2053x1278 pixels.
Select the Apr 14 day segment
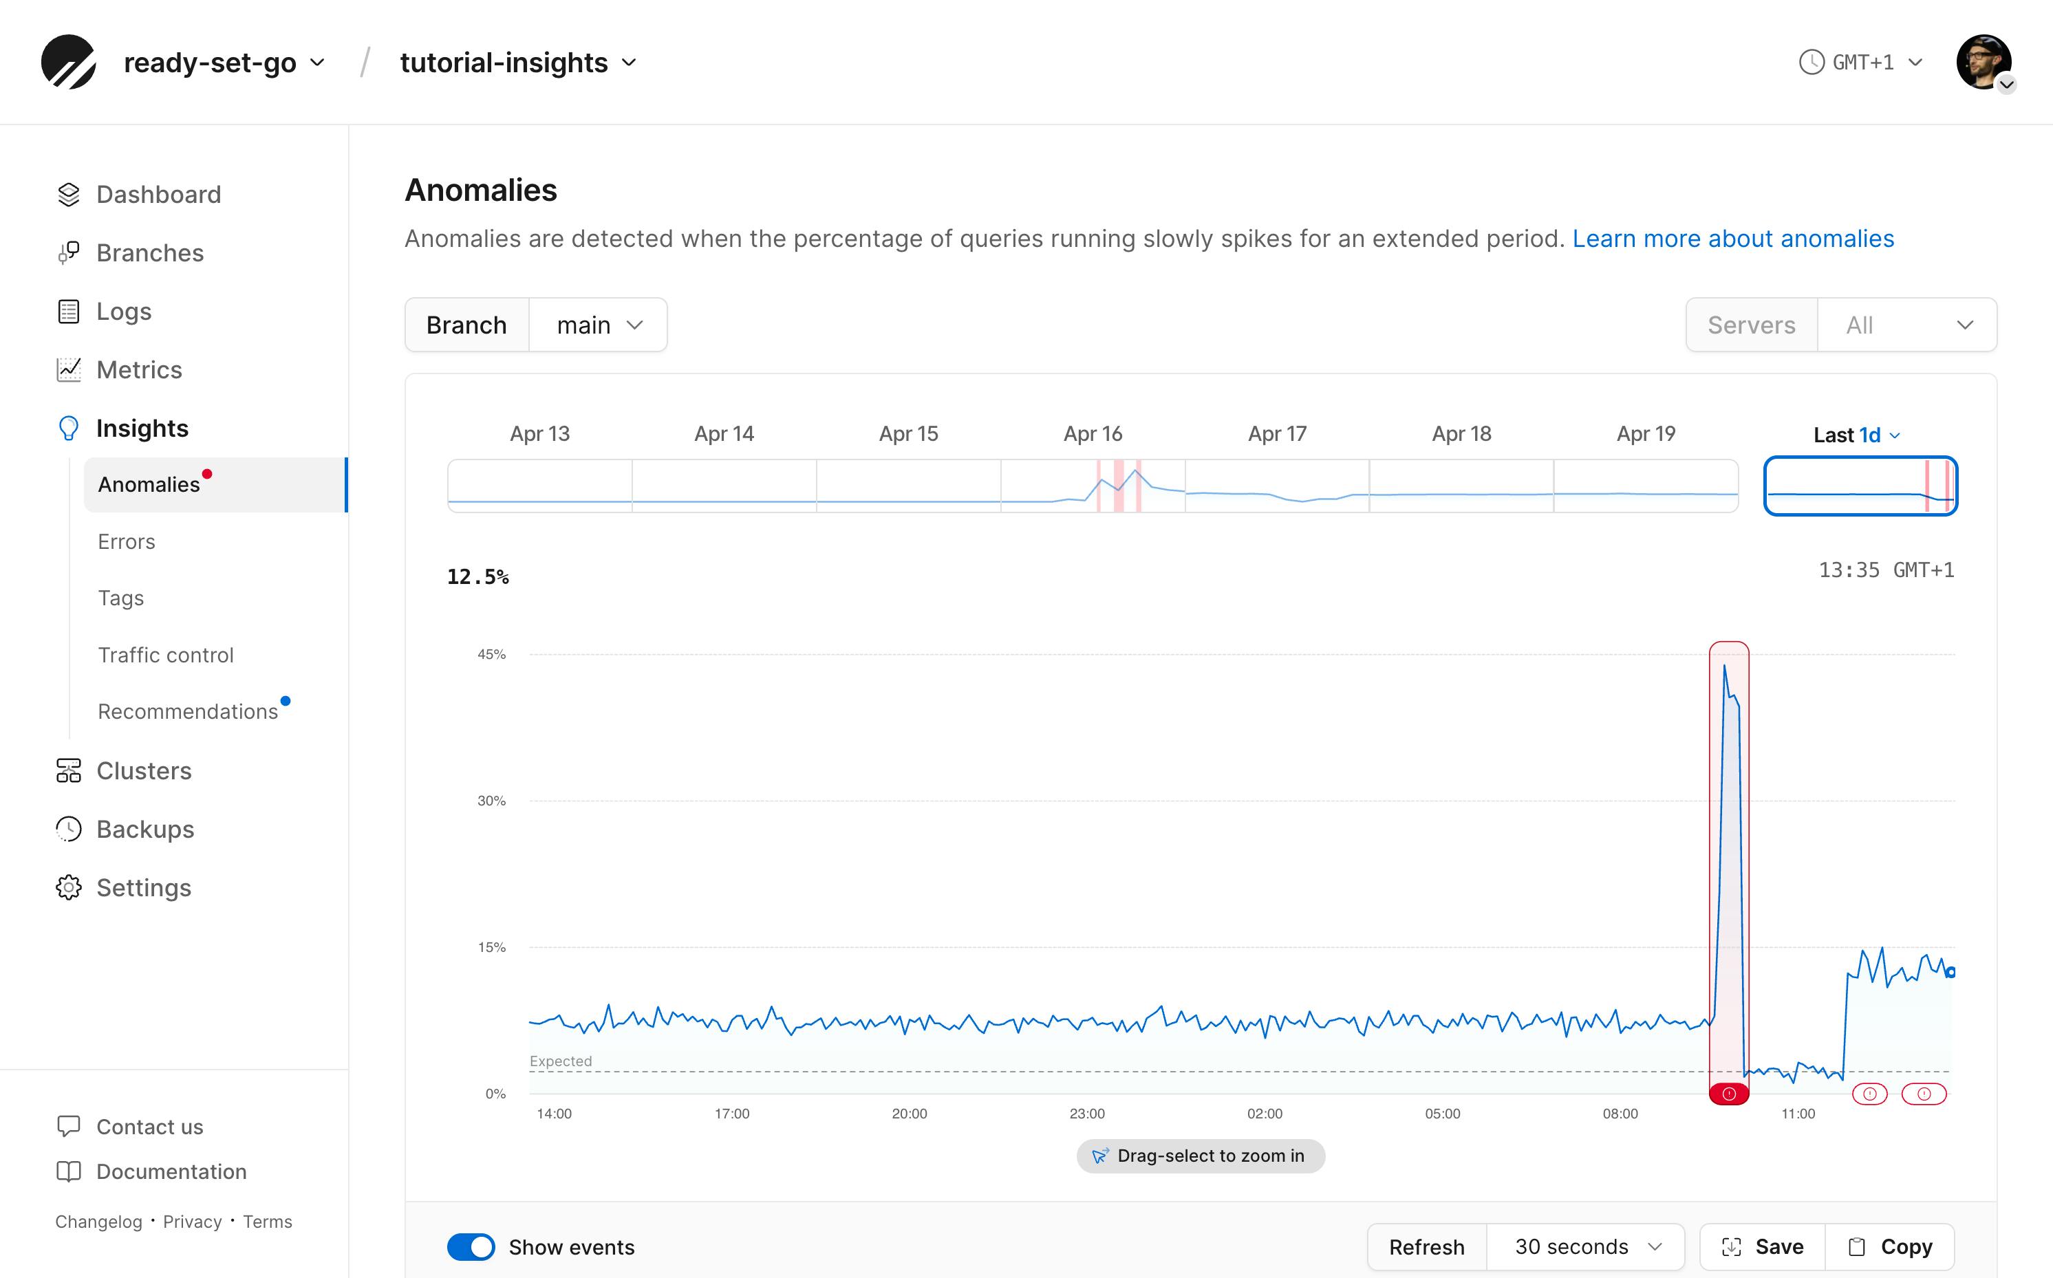(724, 485)
